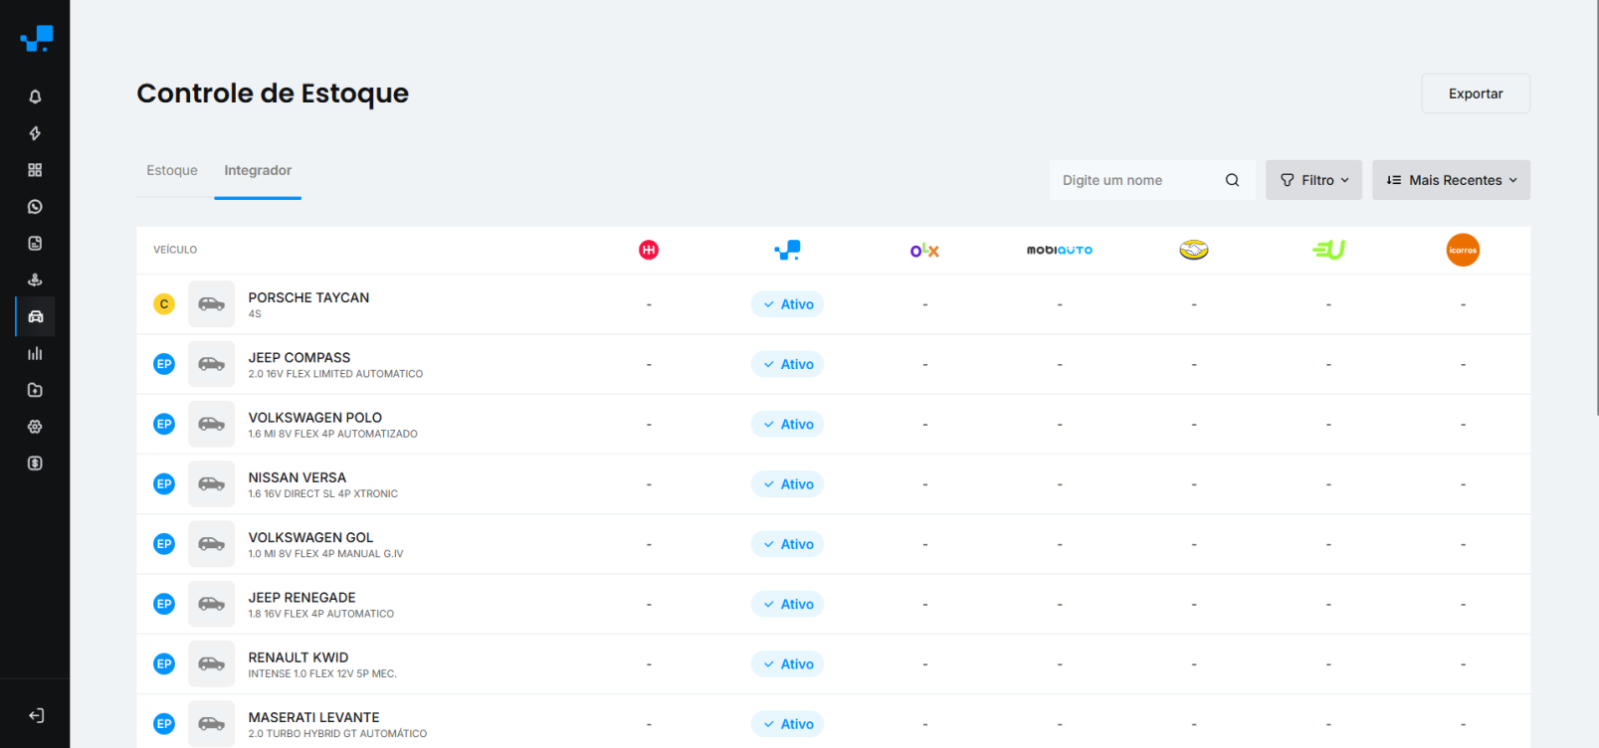
Task: Toggle Ativo status for Jeep Renegade
Action: [787, 604]
